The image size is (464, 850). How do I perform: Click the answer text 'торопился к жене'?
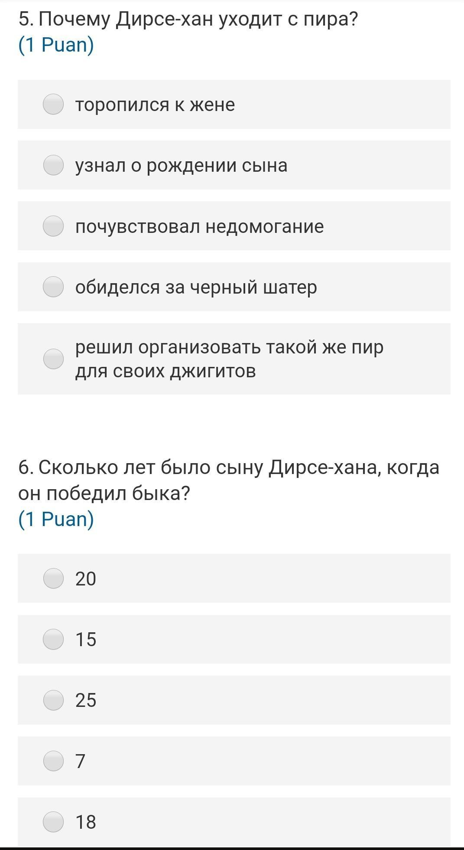(x=155, y=105)
